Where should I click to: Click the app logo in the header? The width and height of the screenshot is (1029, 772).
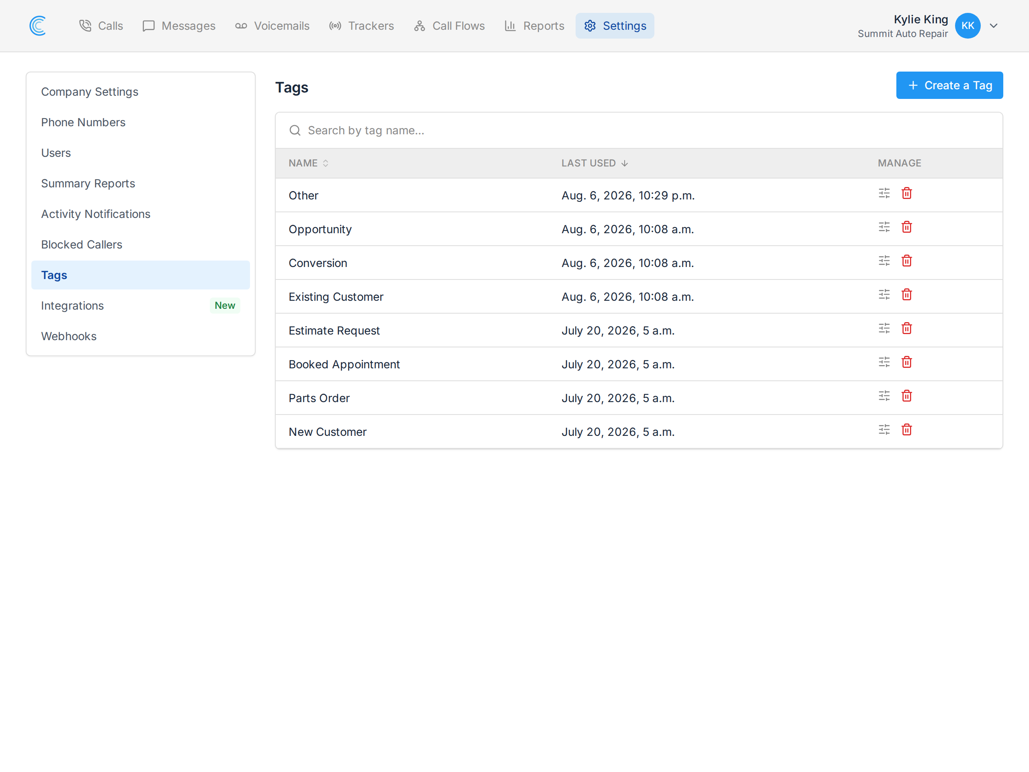pos(38,26)
